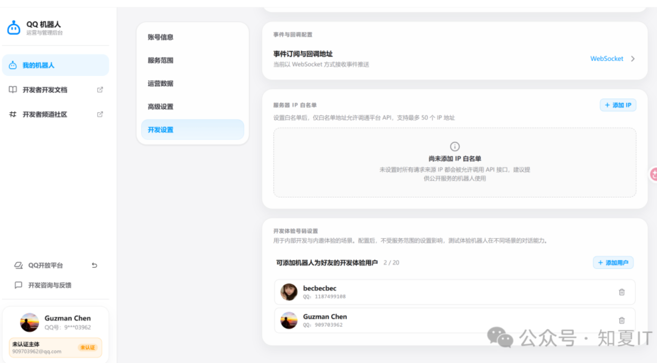Expand 事件订阅与回调地址 with the chevron arrow
The image size is (657, 363).
[632, 58]
